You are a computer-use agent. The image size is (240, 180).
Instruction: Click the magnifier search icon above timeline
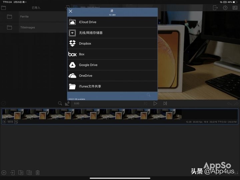click(x=60, y=103)
